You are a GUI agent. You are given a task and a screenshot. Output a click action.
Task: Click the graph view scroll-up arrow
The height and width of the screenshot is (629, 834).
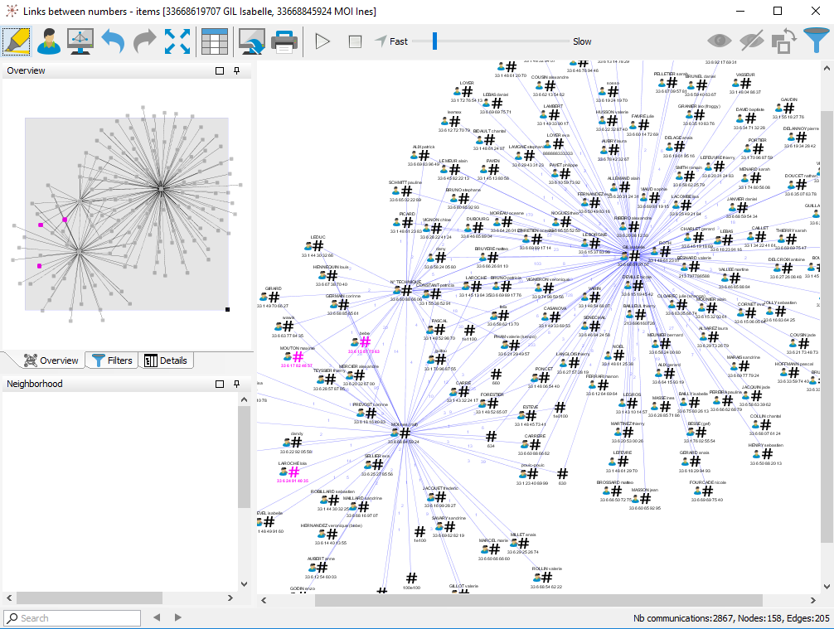click(826, 69)
